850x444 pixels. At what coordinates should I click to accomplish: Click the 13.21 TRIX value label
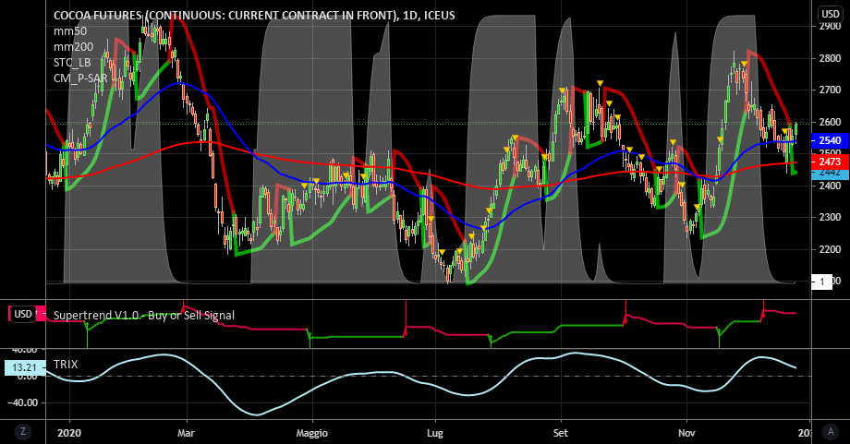click(x=25, y=368)
